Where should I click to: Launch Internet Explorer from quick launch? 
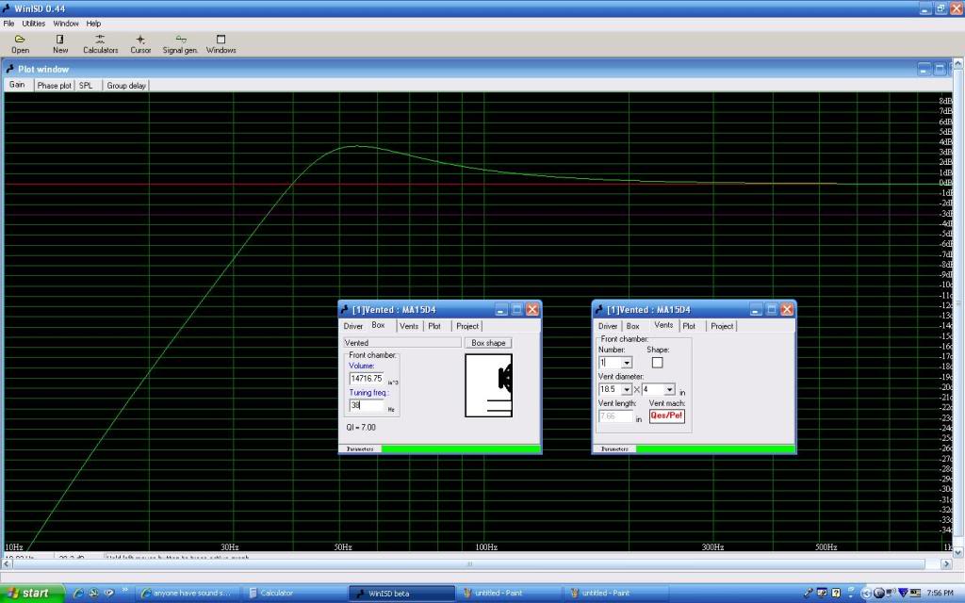pos(78,594)
